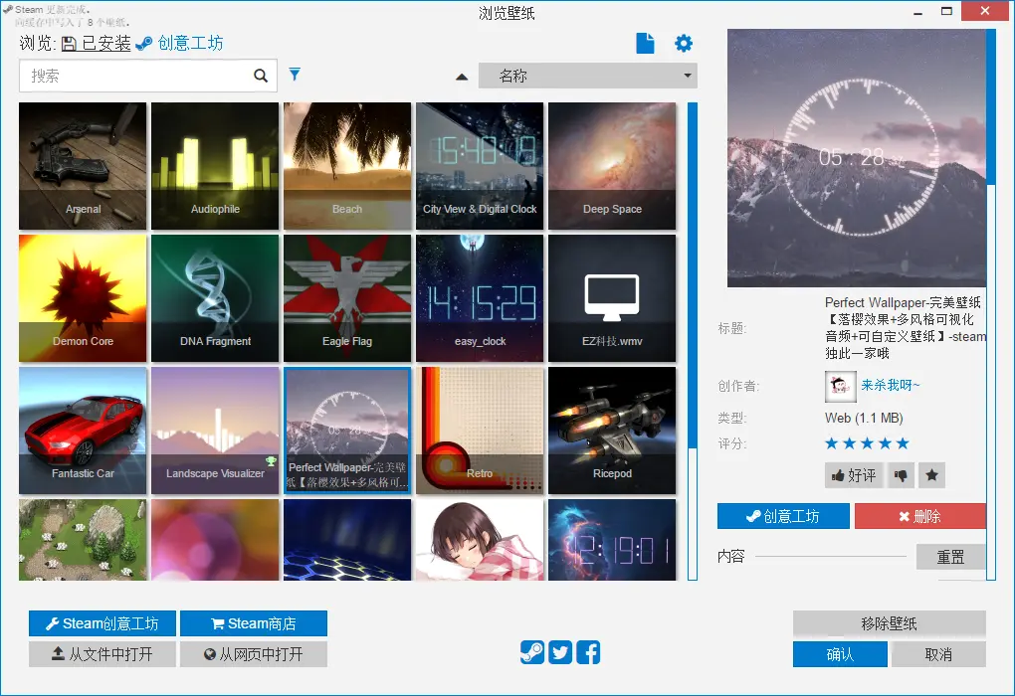This screenshot has width=1015, height=696.
Task: Select the Demon Core wallpaper
Action: pyautogui.click(x=83, y=298)
